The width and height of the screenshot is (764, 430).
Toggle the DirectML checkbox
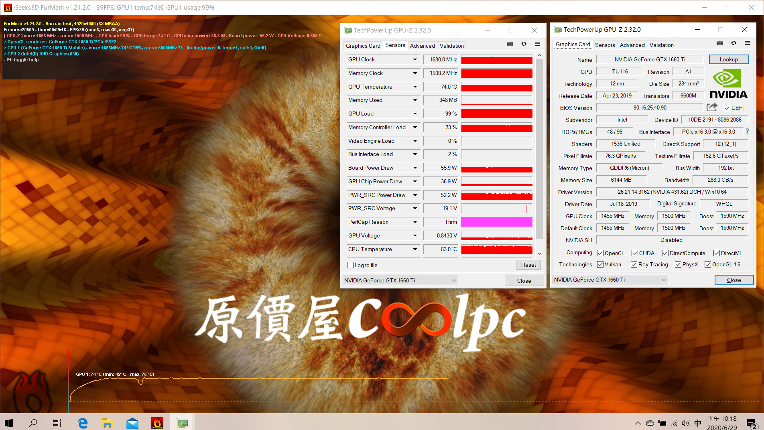click(x=717, y=253)
